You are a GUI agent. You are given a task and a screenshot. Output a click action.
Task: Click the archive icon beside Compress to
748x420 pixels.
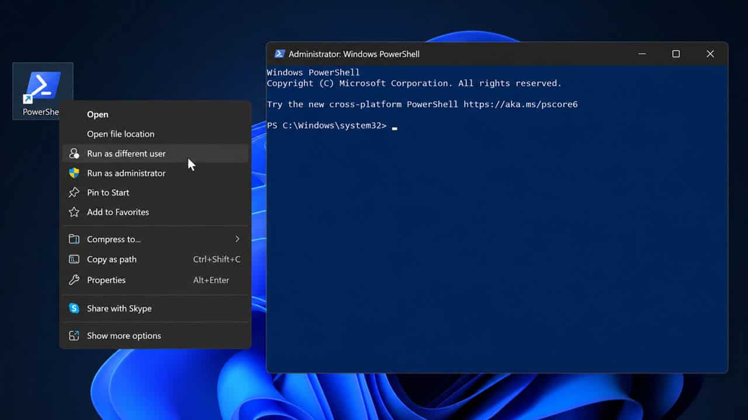coord(74,239)
